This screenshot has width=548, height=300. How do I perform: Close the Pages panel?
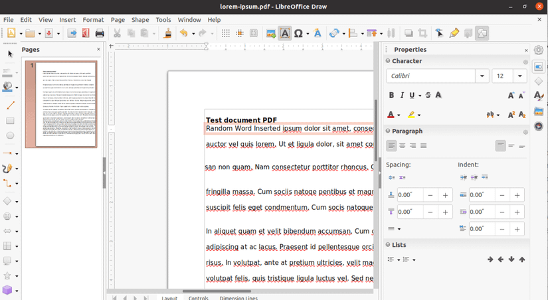point(99,49)
